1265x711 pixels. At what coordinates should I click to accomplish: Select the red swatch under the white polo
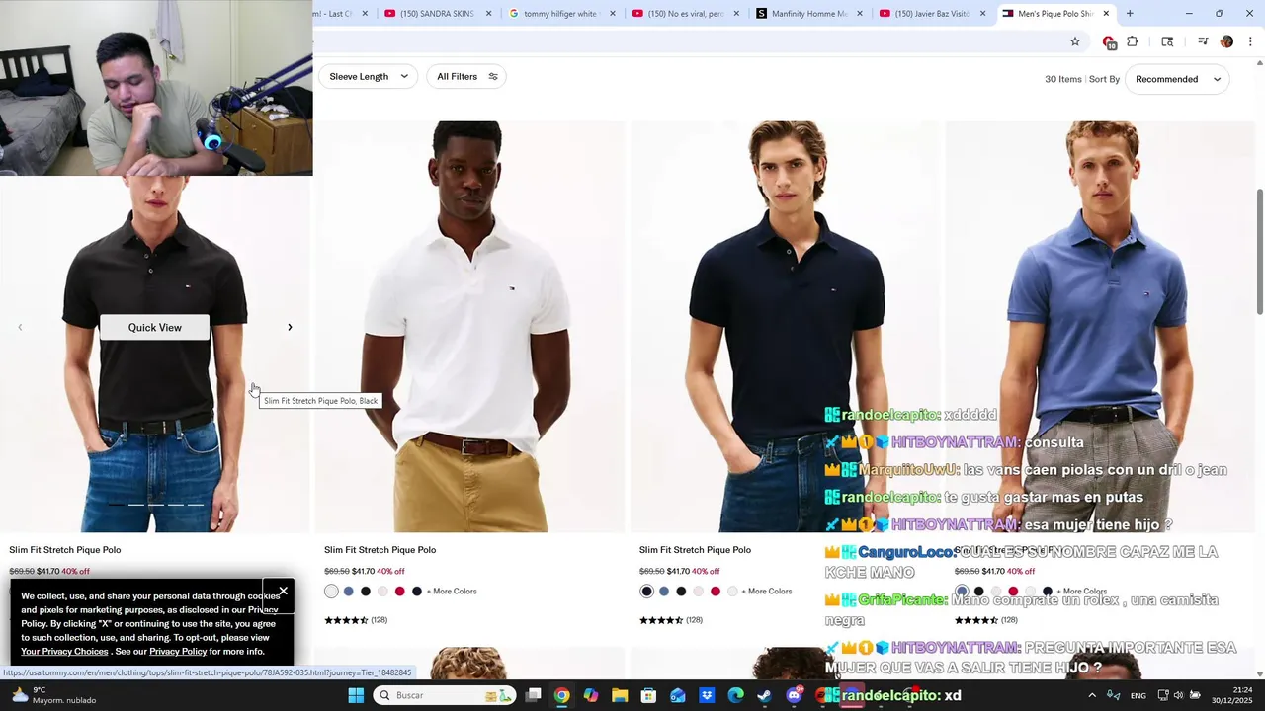[400, 592]
